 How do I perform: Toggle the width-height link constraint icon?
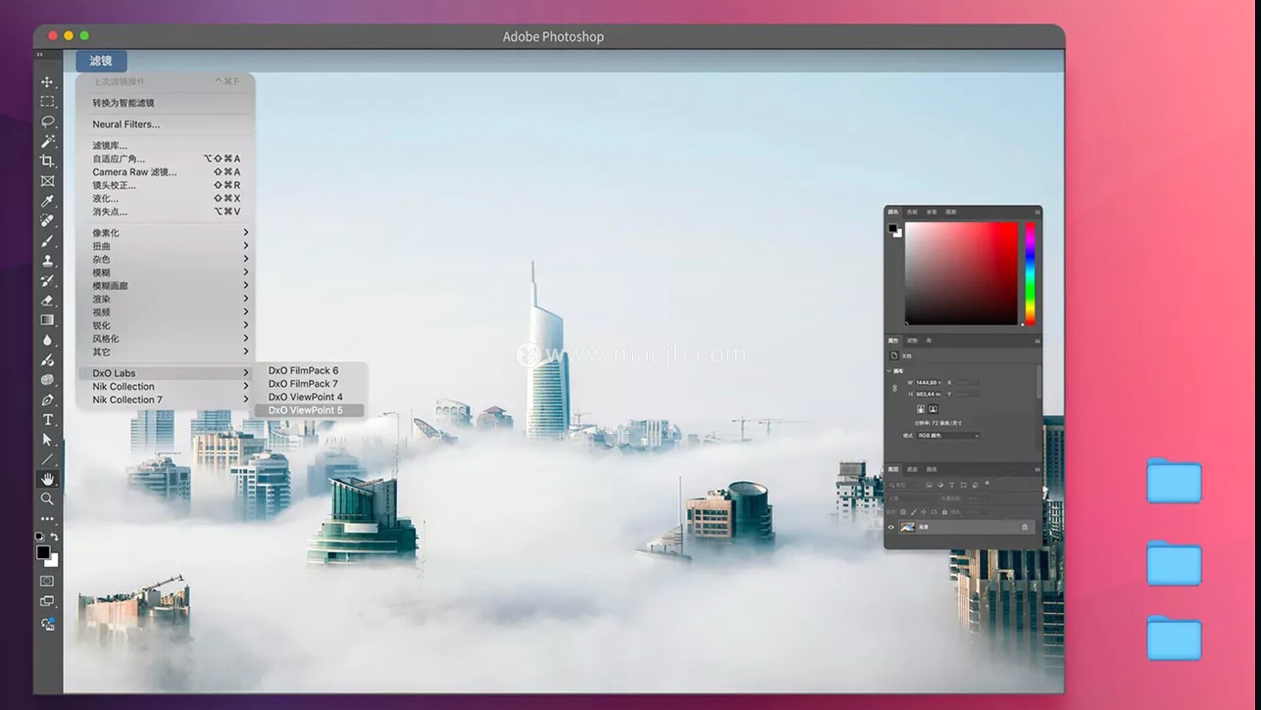(x=895, y=388)
